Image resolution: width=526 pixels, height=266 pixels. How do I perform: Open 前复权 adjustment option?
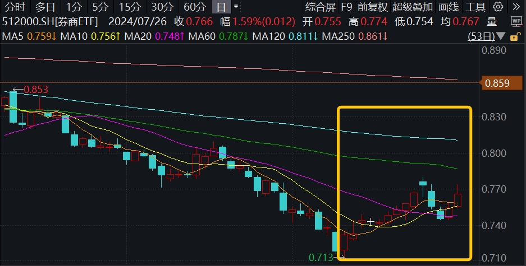tap(372, 7)
